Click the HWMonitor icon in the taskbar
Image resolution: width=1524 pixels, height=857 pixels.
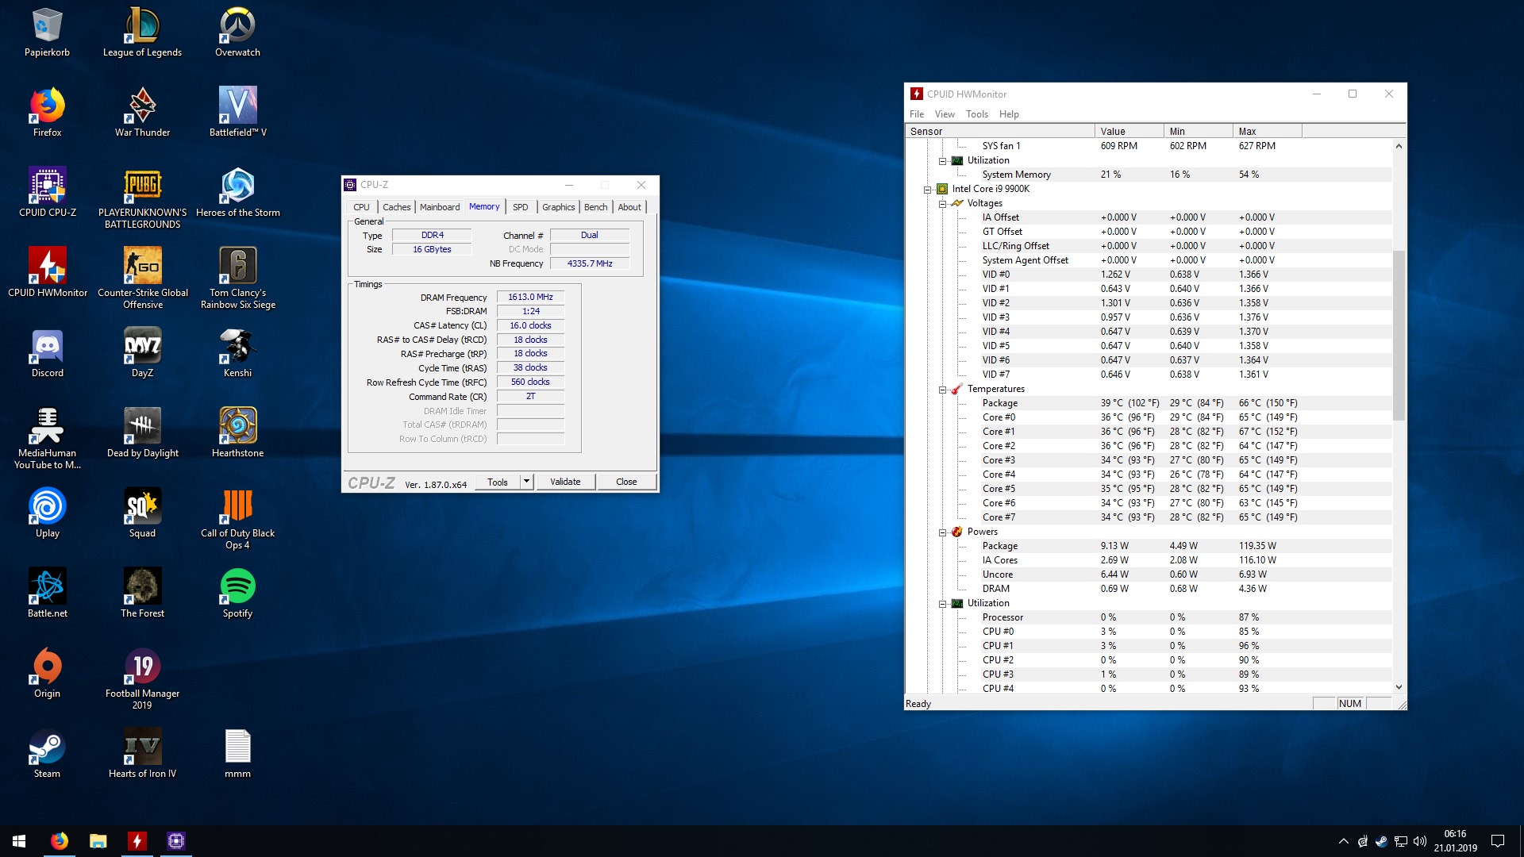[137, 841]
